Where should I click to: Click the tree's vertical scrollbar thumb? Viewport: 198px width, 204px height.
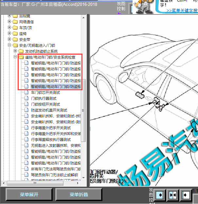[x=83, y=110]
